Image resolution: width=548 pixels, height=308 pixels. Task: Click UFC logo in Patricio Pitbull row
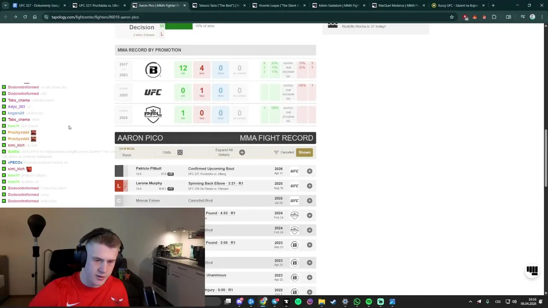tap(295, 171)
